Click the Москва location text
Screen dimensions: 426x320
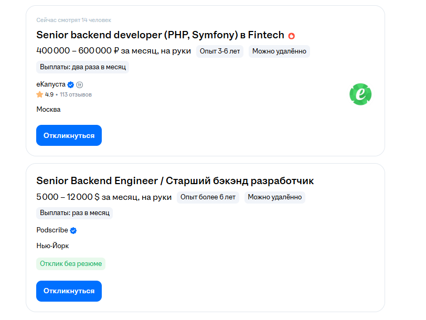47,109
